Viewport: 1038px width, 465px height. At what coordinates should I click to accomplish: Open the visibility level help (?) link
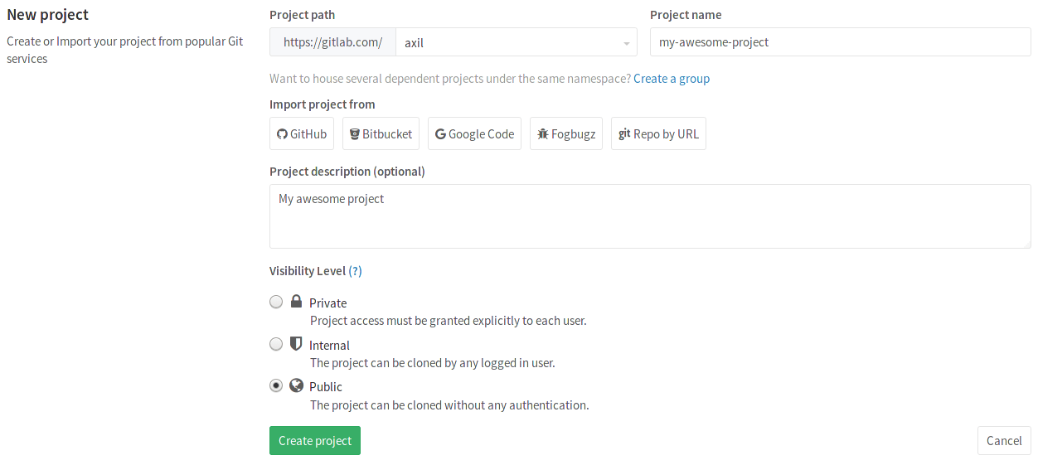pyautogui.click(x=355, y=271)
